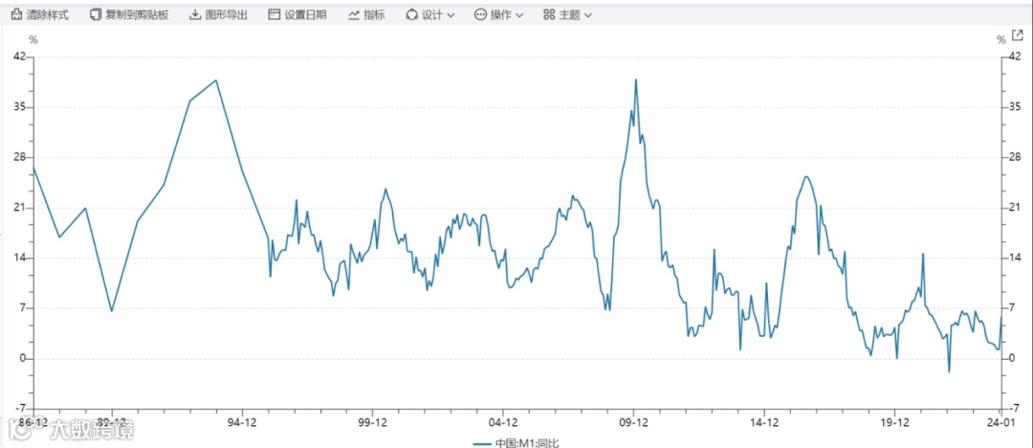Open the 设计 menu label
The height and width of the screenshot is (448, 1033).
(x=432, y=14)
